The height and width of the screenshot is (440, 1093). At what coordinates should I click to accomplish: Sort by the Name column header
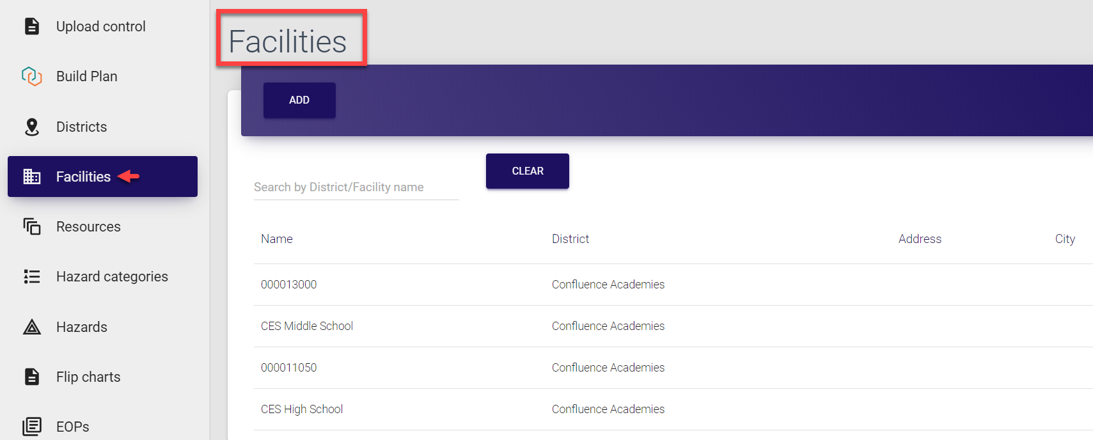(277, 239)
